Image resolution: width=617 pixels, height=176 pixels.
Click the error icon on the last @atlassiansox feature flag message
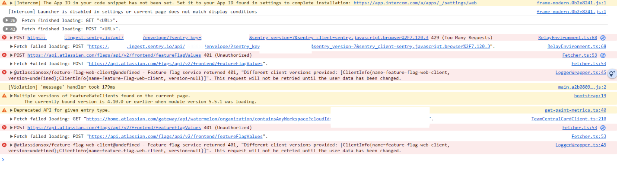point(4,145)
